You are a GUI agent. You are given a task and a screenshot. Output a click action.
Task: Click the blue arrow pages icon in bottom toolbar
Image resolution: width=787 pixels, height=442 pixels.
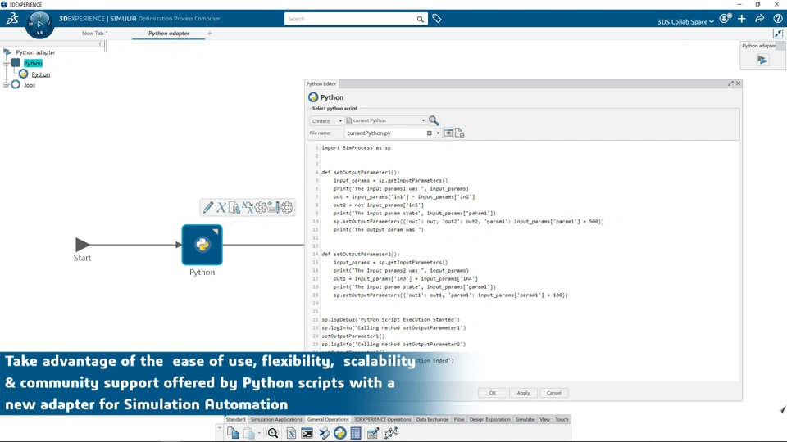click(325, 433)
